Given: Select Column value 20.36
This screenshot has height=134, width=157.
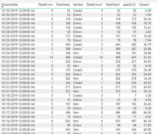Looking at the screenshot, I should pos(147,19).
